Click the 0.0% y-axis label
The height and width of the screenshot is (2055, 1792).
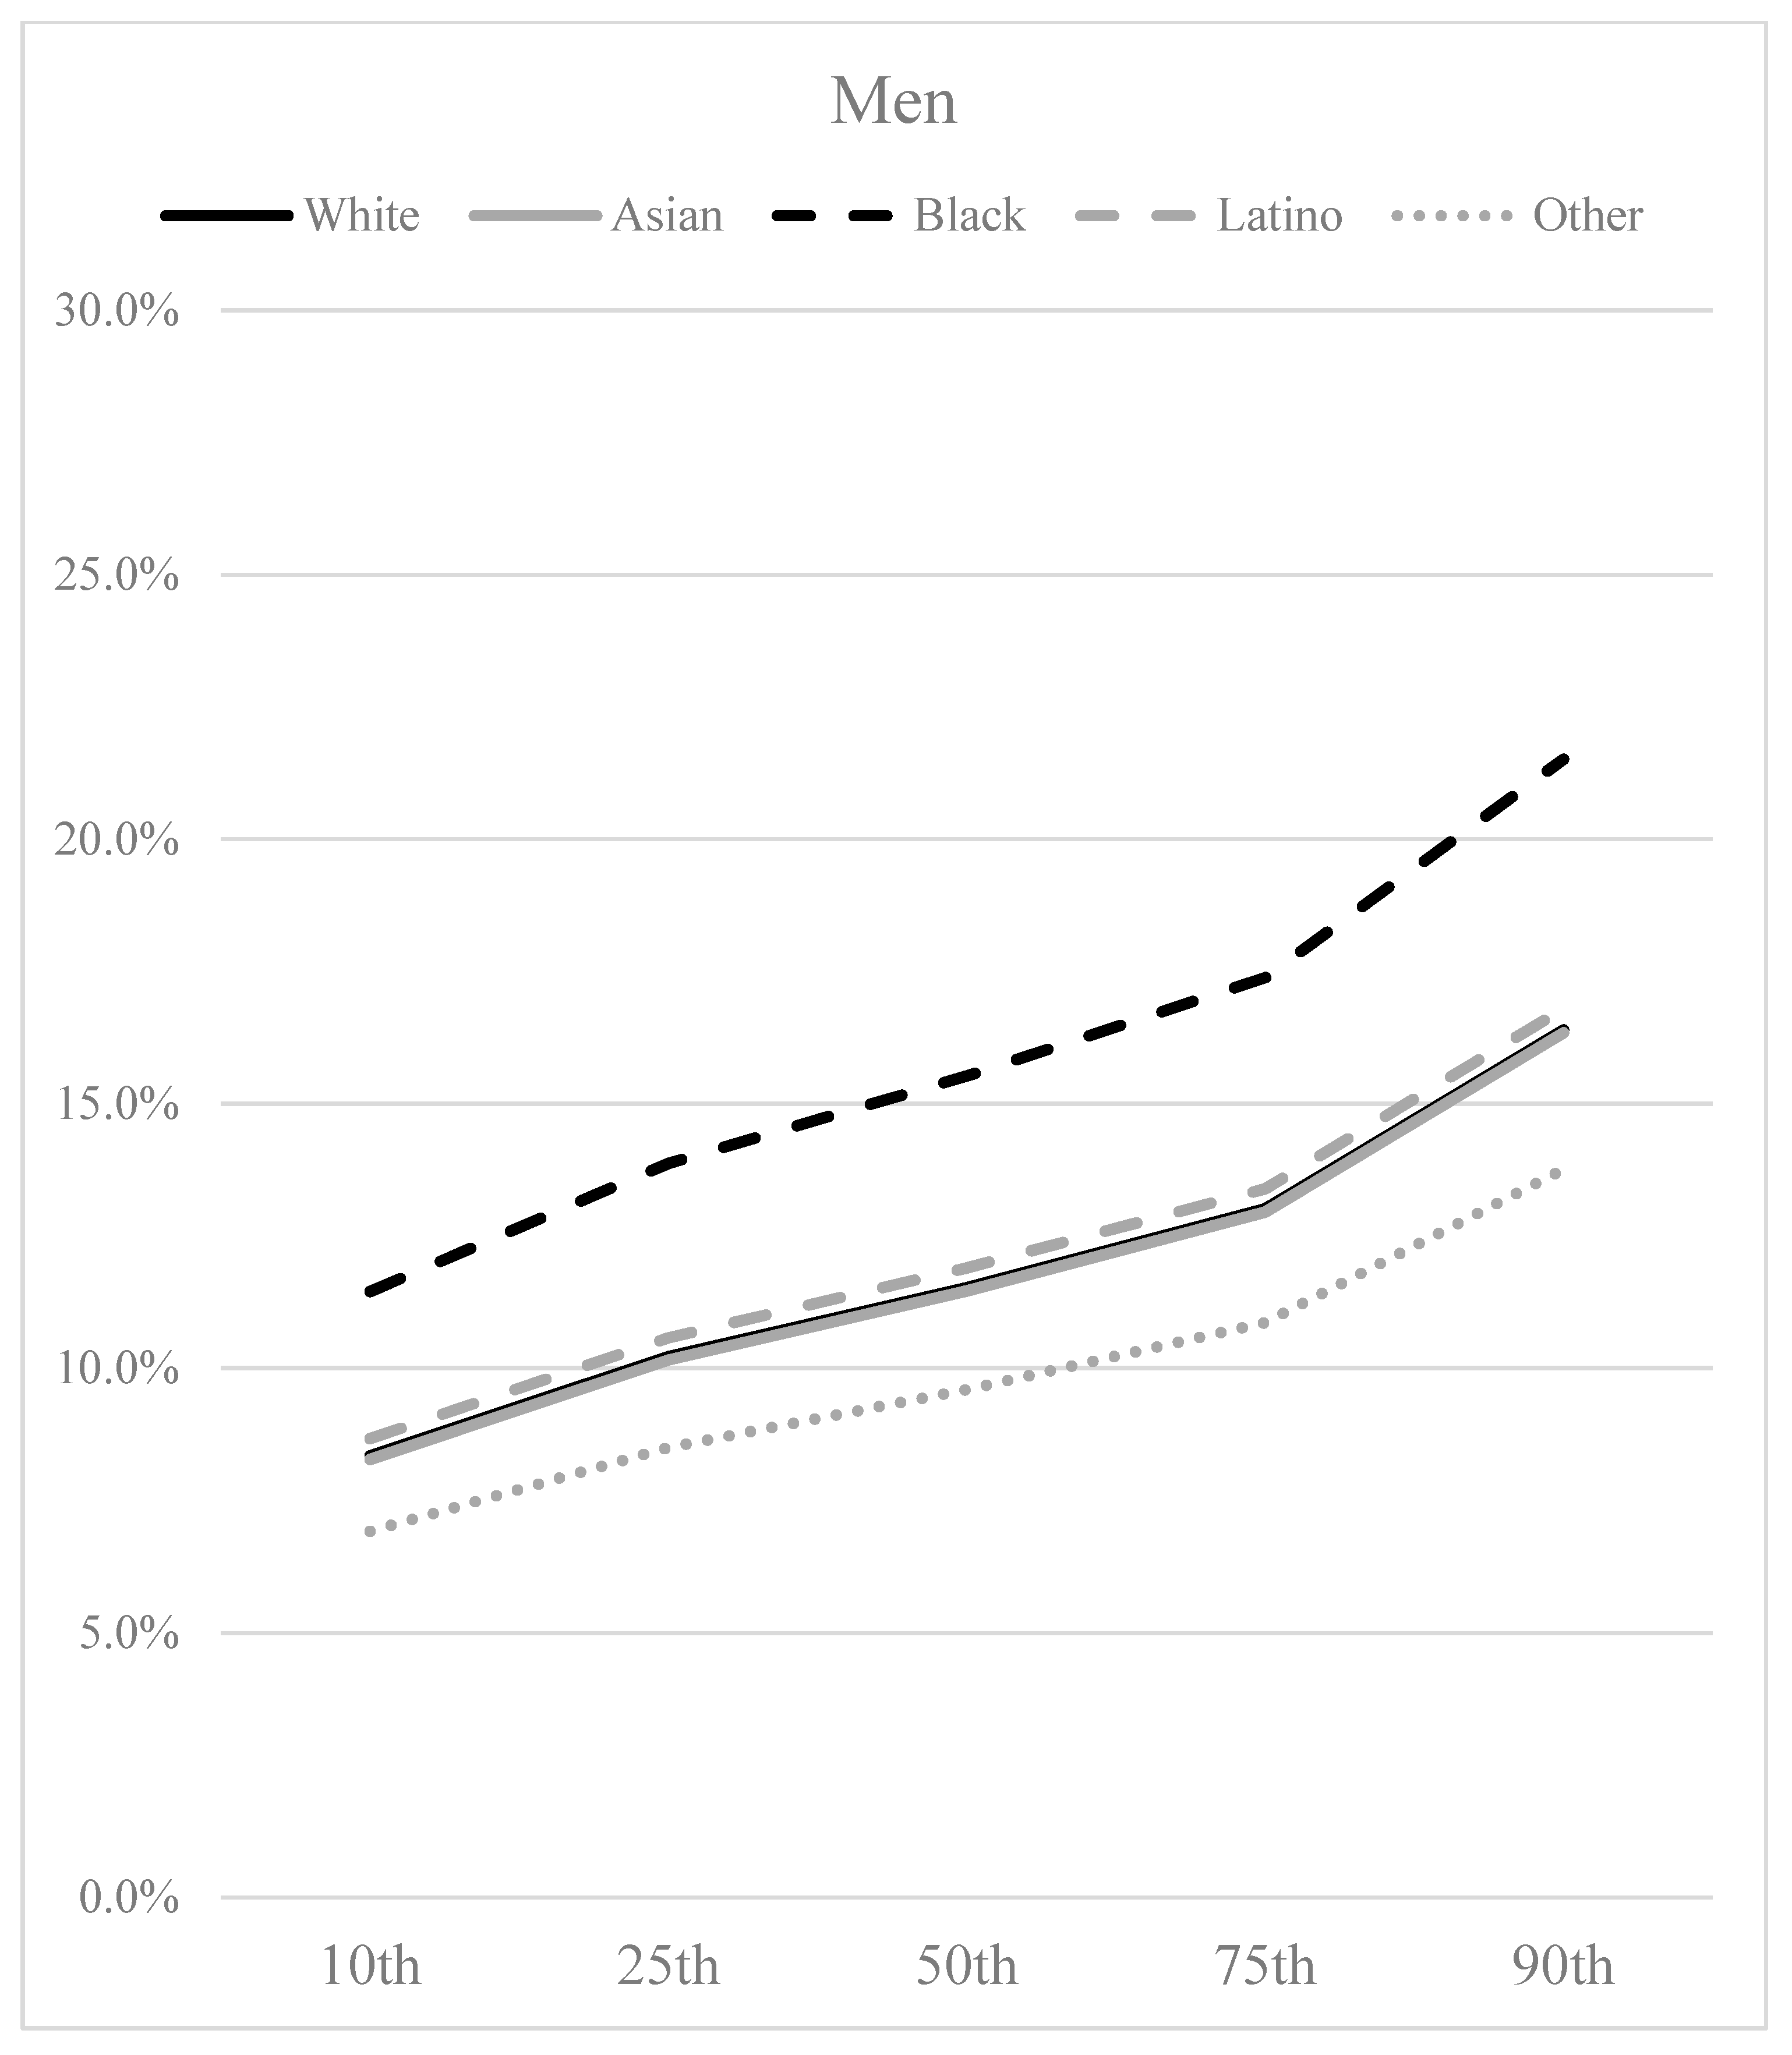click(130, 1898)
